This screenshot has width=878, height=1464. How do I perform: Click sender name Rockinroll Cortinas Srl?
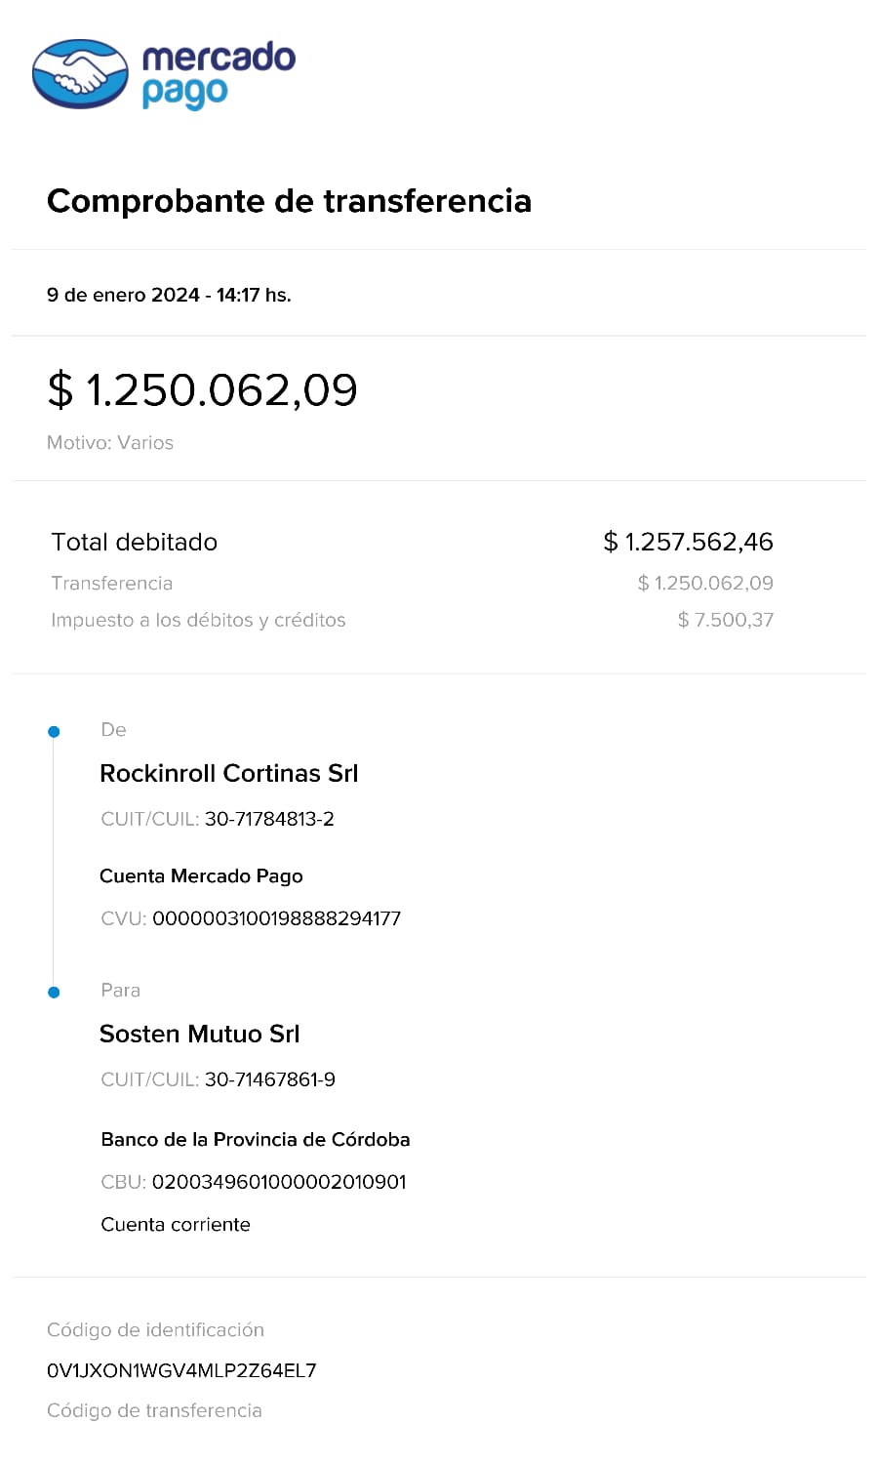229,774
